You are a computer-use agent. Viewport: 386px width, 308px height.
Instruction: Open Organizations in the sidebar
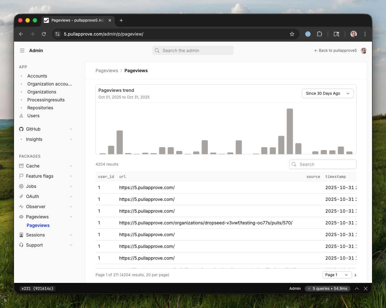[x=42, y=92]
